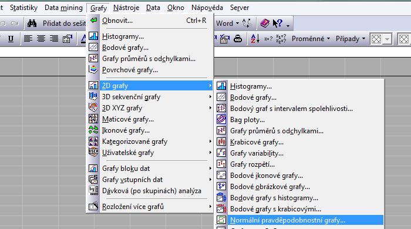Image resolution: width=411 pixels, height=229 pixels.
Task: Click the Grafy rozpětí icon
Action: click(x=221, y=164)
